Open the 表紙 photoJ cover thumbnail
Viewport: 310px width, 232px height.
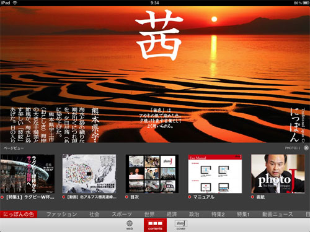coord(278,174)
